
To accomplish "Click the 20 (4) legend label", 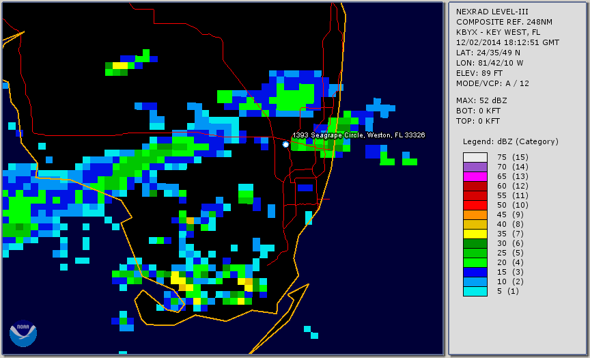I will click(x=510, y=263).
